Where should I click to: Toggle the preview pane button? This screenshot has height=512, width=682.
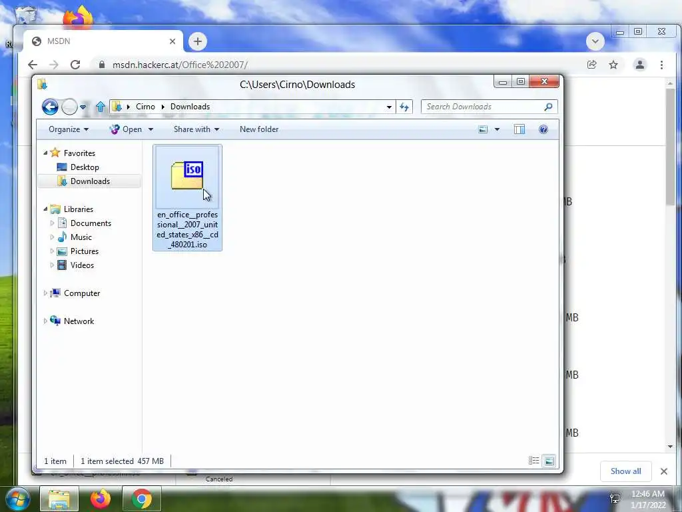[519, 129]
